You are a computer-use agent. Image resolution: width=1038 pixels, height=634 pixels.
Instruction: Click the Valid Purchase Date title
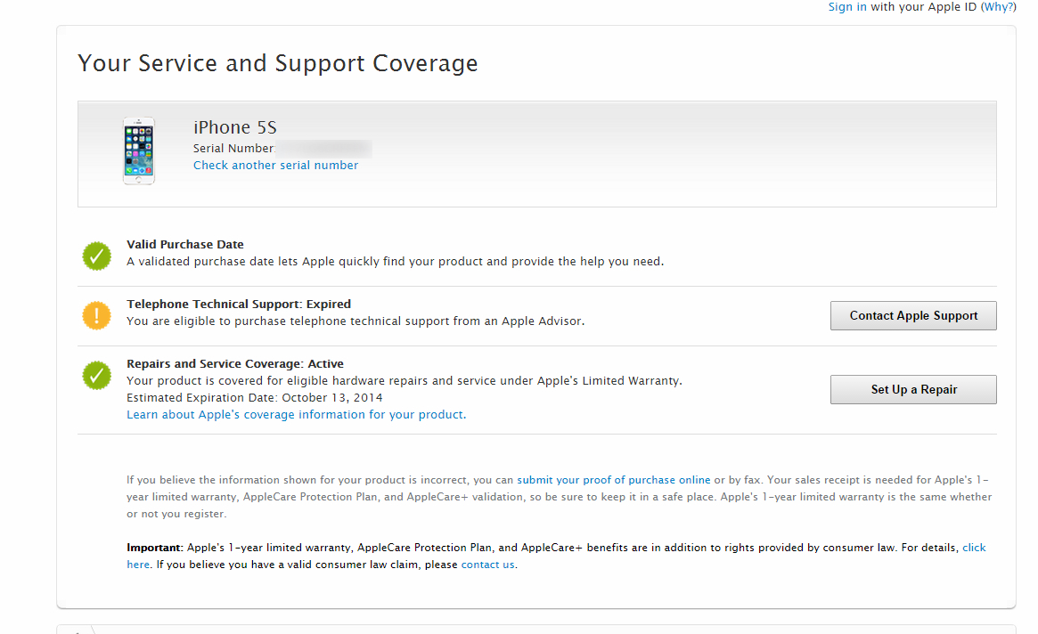185,244
